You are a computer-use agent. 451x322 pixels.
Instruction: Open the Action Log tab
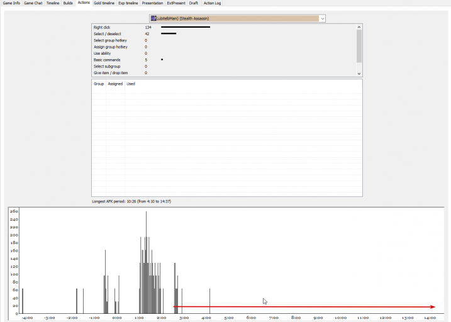(212, 3)
